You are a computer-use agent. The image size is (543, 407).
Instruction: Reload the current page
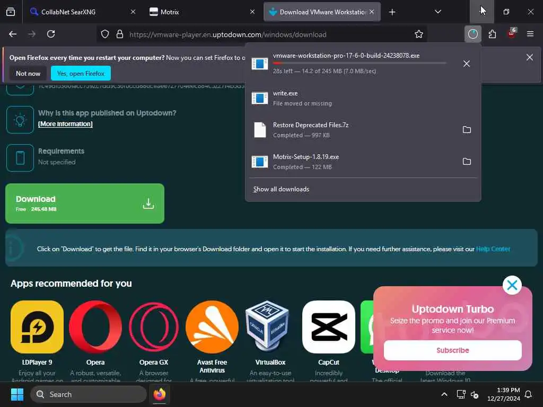[x=51, y=34]
